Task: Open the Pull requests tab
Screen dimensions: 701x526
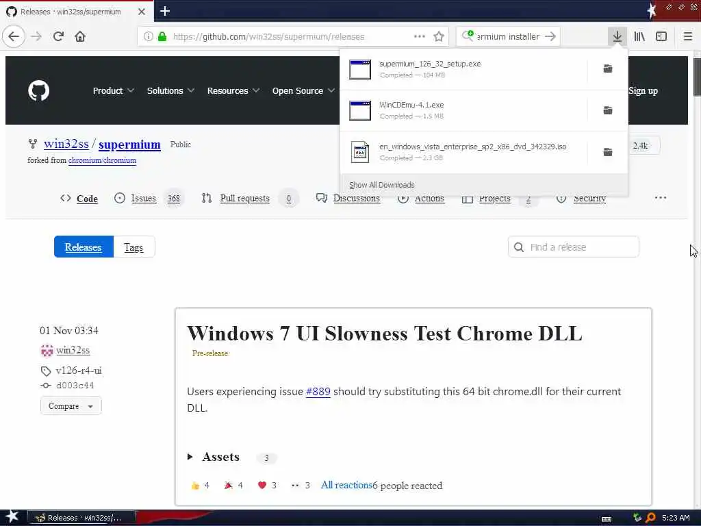Action: point(249,198)
